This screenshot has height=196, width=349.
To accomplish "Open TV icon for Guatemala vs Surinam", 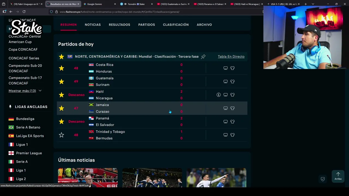I will tap(225, 81).
